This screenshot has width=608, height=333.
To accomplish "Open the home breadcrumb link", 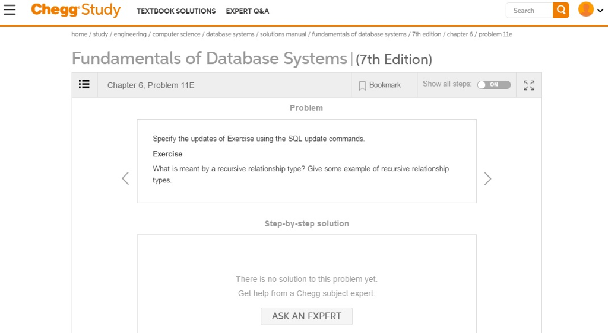I will pyautogui.click(x=79, y=34).
